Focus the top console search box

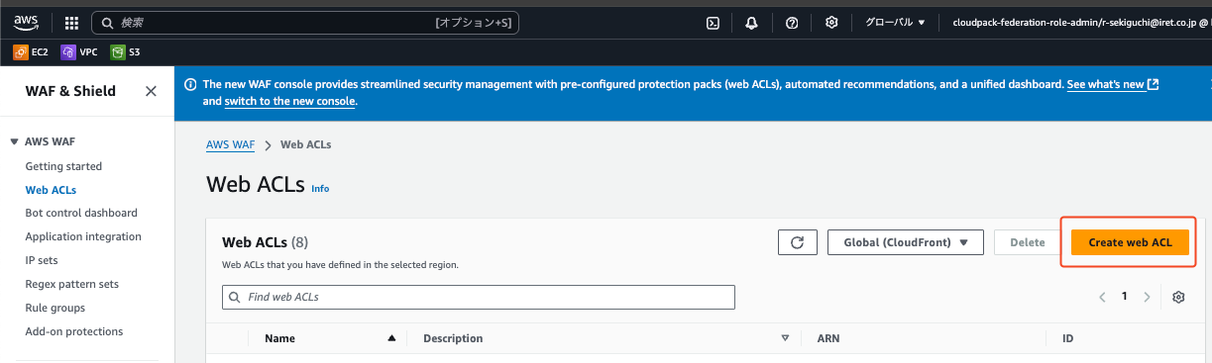pos(304,22)
